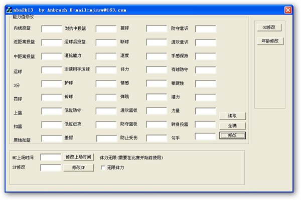This screenshot has height=200, width=301.
Task: Select the 体力 input box
Action: [157, 70]
